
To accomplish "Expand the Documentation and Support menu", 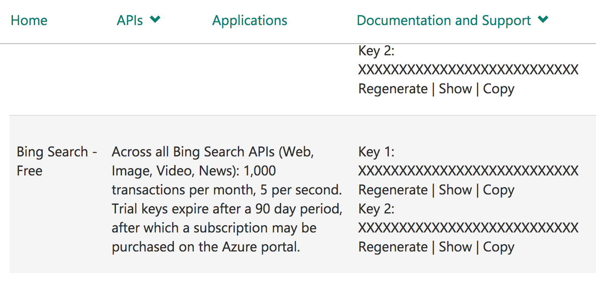I will tap(444, 20).
